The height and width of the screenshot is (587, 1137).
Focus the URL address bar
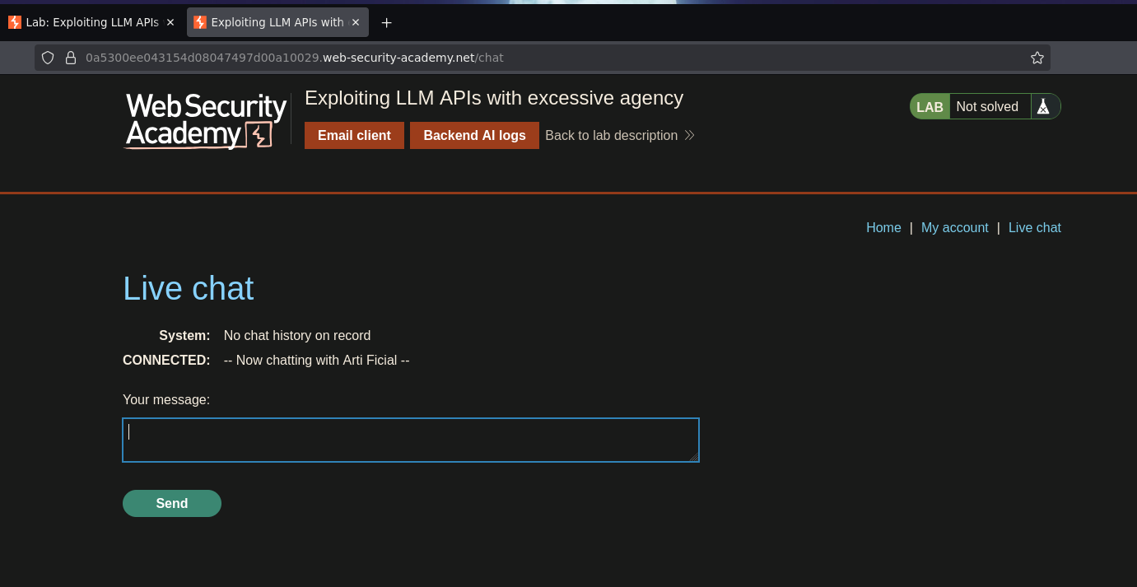click(542, 58)
